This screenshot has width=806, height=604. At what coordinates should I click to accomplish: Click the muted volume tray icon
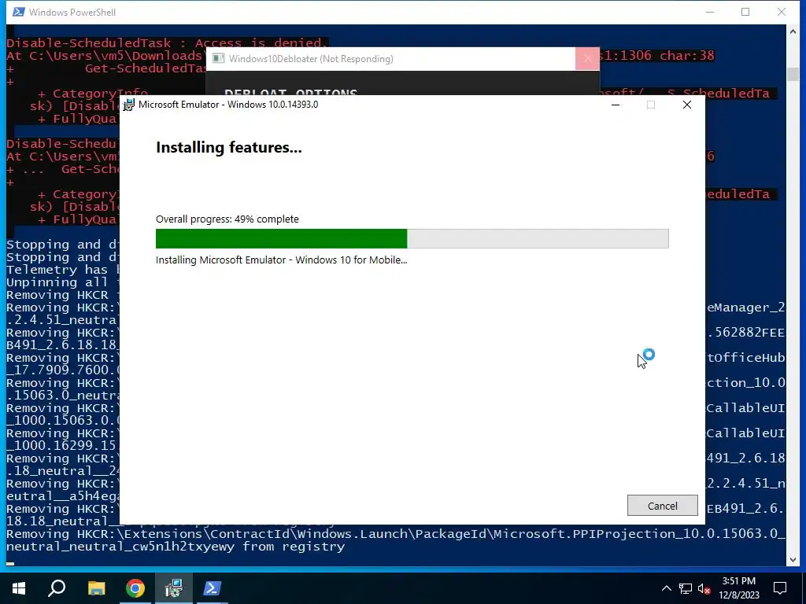704,588
